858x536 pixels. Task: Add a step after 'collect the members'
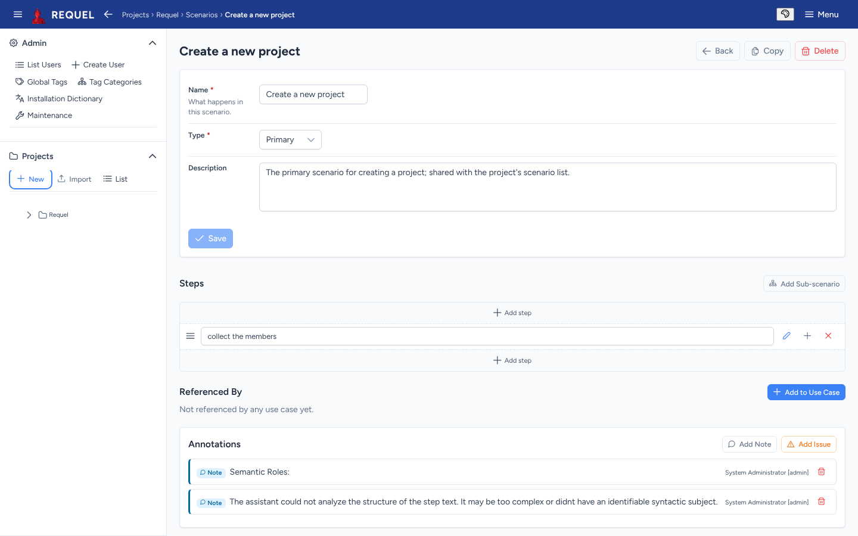coord(807,336)
